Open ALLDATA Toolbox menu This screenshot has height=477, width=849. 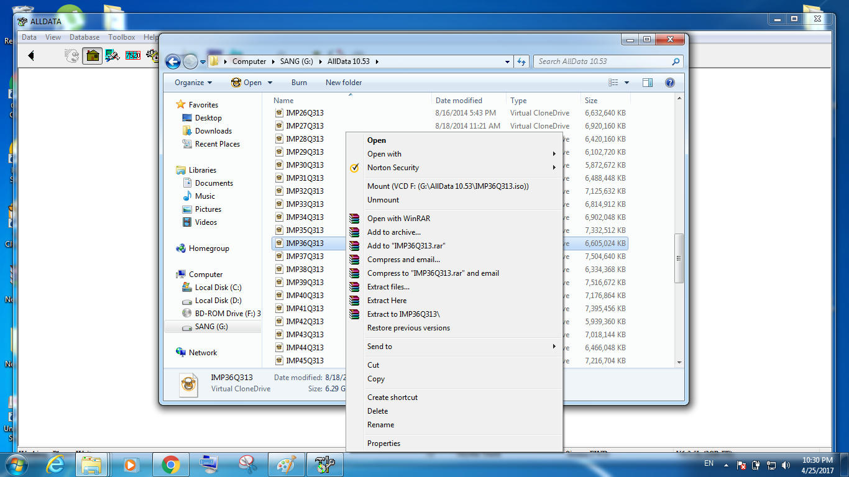click(122, 37)
